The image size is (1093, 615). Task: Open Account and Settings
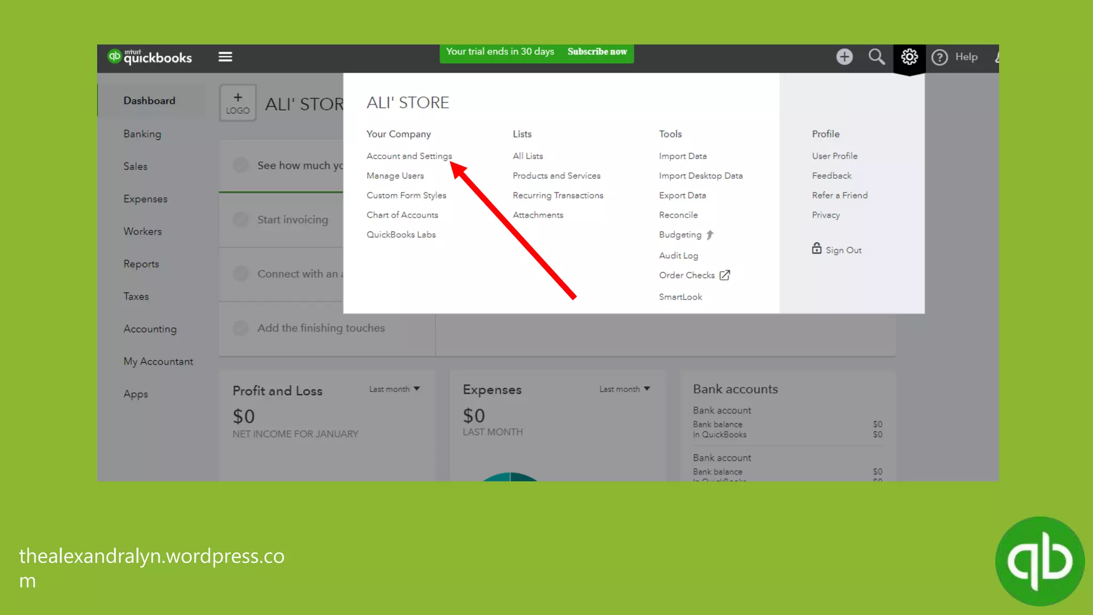(409, 156)
